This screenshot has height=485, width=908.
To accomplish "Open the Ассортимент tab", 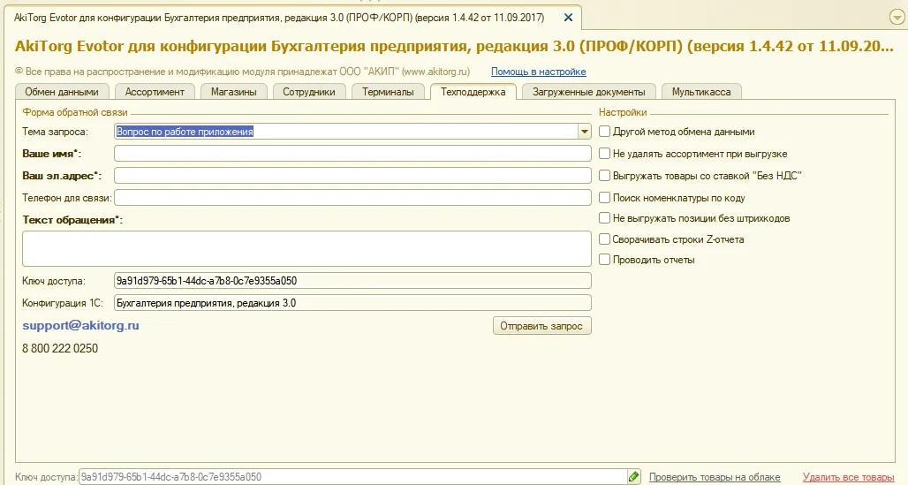I will 155,91.
